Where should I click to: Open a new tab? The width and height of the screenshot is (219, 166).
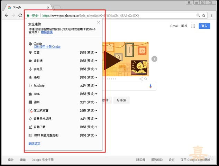57,8
